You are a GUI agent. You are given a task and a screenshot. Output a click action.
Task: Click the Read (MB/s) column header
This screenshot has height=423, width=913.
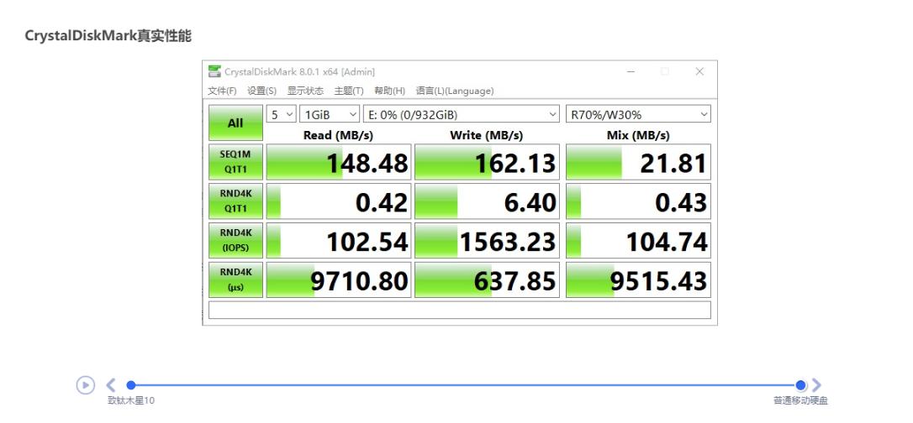coord(338,135)
